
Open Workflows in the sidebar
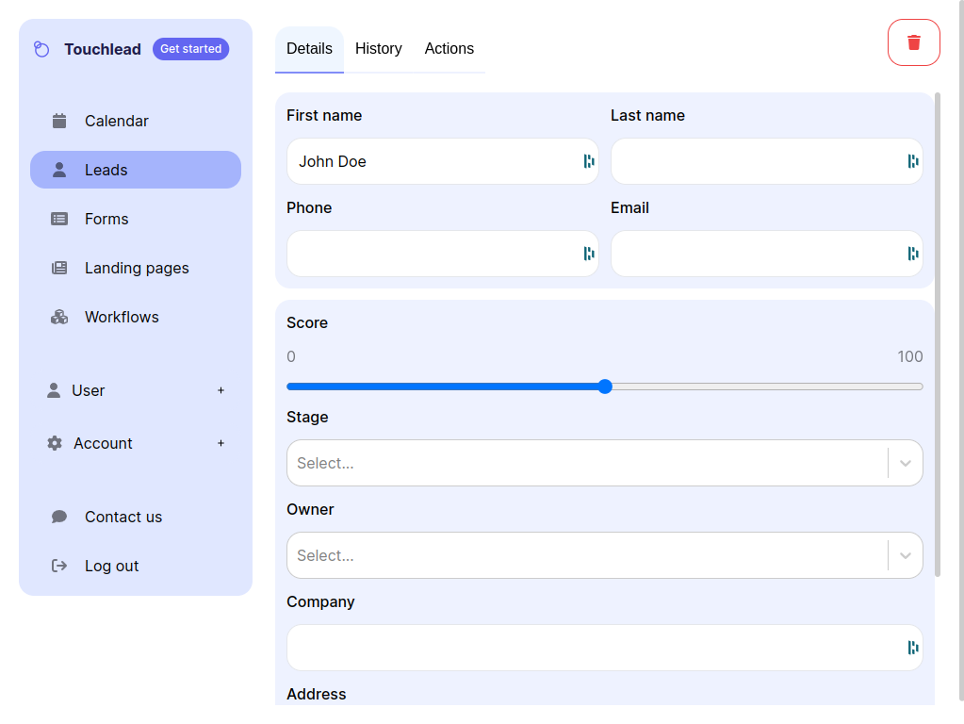[x=136, y=317]
